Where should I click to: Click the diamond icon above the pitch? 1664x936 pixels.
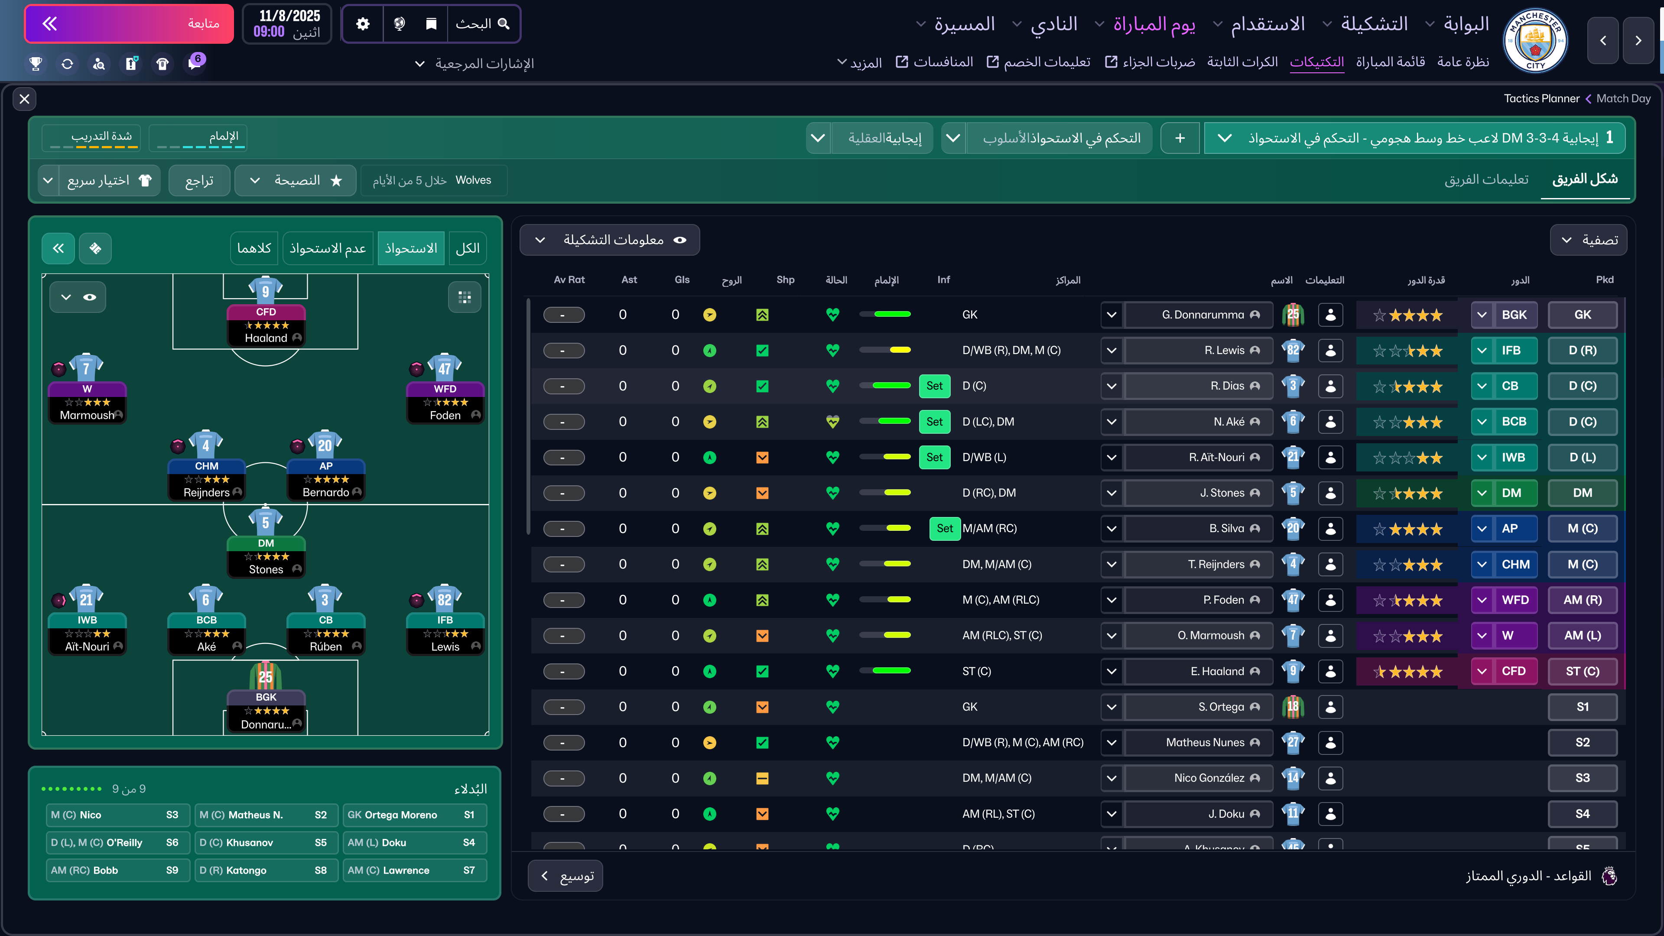pyautogui.click(x=95, y=248)
